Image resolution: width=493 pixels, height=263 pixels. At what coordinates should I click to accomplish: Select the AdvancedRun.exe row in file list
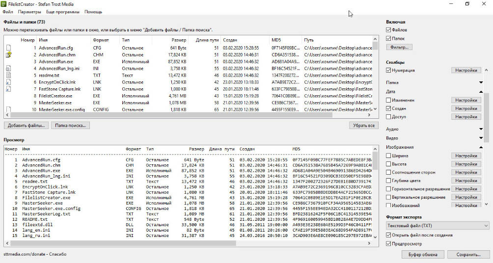189,62
